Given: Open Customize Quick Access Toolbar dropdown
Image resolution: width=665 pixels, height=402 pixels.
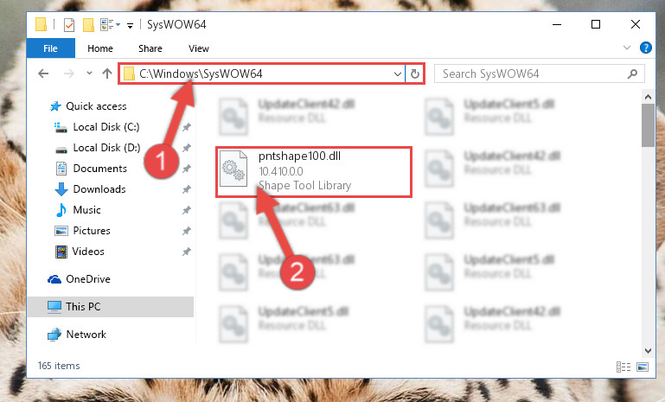Looking at the screenshot, I should click(x=131, y=26).
